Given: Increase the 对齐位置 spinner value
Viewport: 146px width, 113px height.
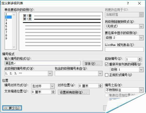Looking at the screenshot, I should click(x=100, y=85).
